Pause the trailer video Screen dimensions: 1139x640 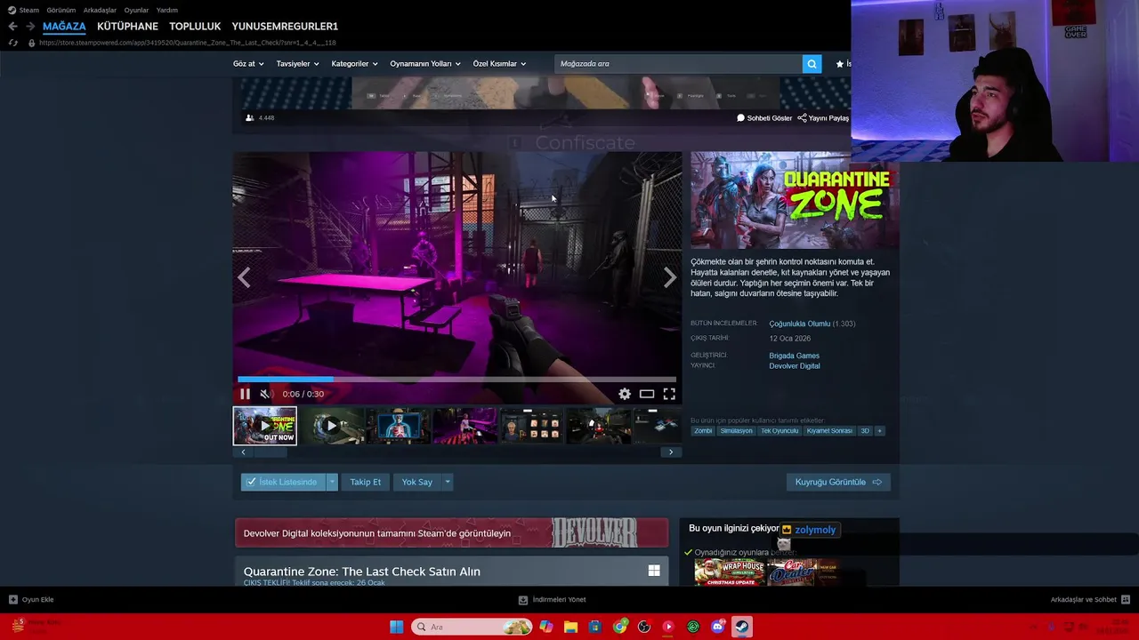pyautogui.click(x=245, y=394)
